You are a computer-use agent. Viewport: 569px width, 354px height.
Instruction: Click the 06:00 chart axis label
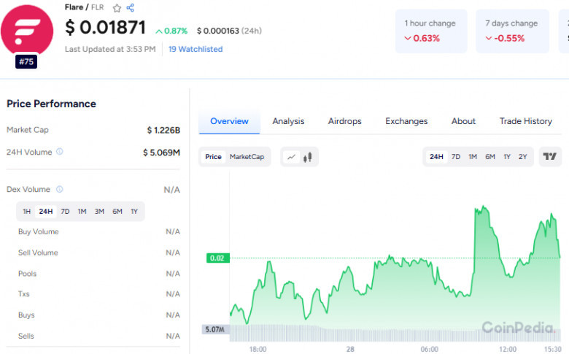[429, 350]
